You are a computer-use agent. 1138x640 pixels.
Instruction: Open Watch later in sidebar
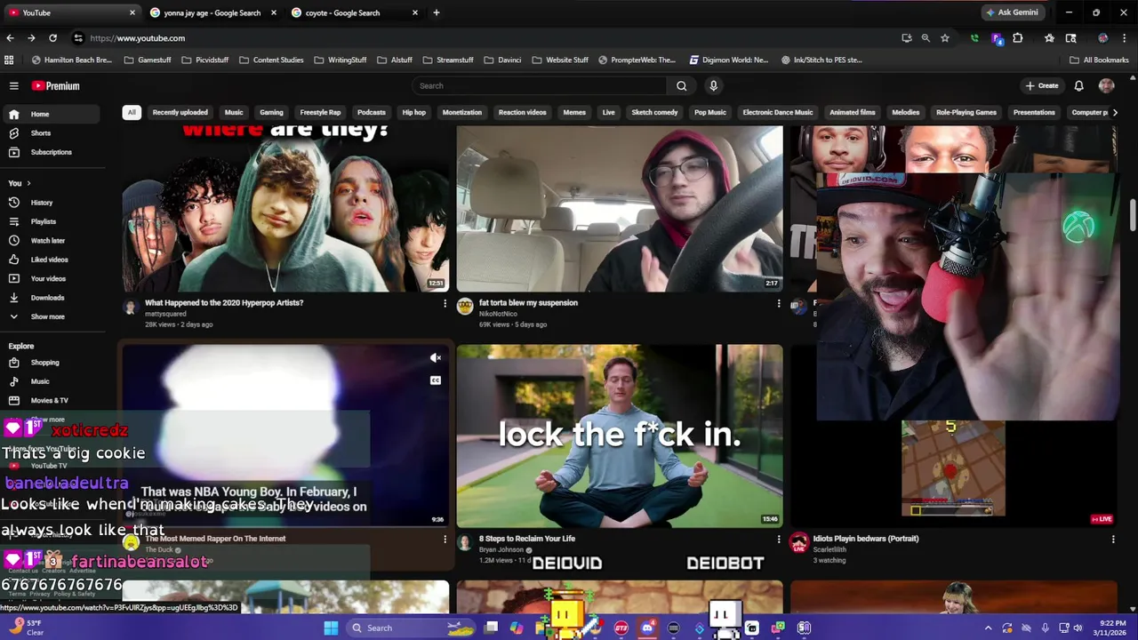point(50,241)
